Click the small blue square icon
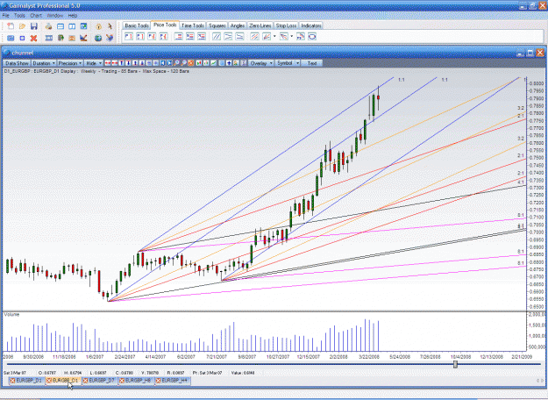 point(22,38)
